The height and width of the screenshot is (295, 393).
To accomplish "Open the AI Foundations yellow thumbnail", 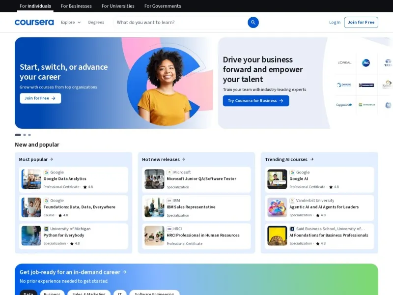I will [277, 236].
